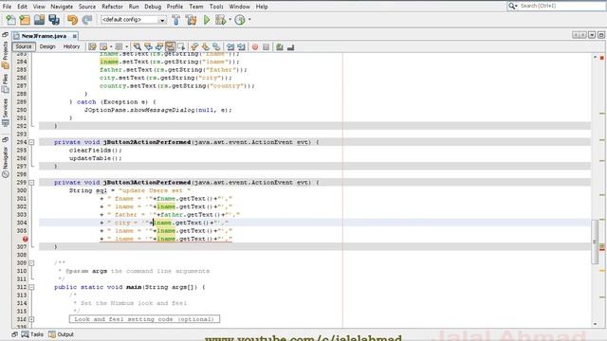Open the Navigator side panel
Screen dimensions: 607x341
tap(5, 162)
